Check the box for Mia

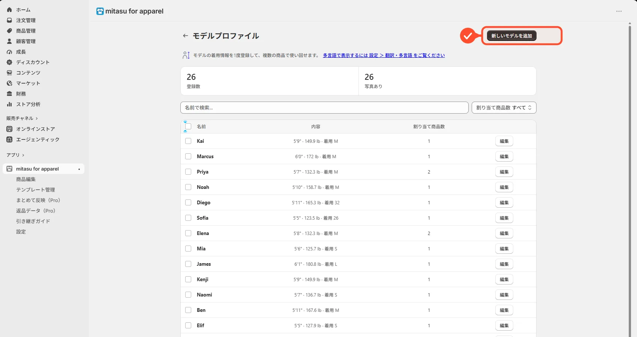(188, 249)
